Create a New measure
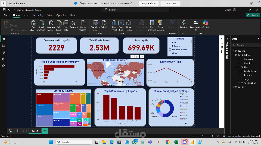 [x=152, y=25]
